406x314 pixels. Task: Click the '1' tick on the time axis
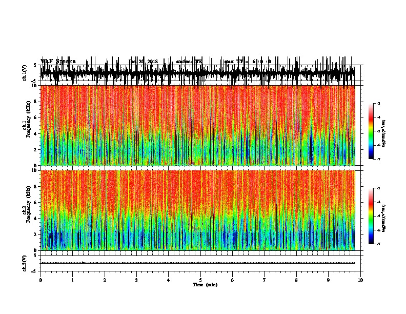click(x=72, y=280)
